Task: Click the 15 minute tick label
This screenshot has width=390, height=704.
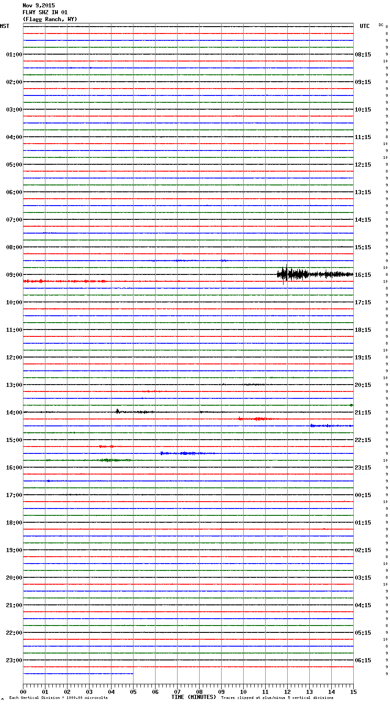Action: click(x=353, y=692)
